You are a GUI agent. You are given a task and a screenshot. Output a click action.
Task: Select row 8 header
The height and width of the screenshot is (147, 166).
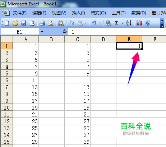point(6,93)
